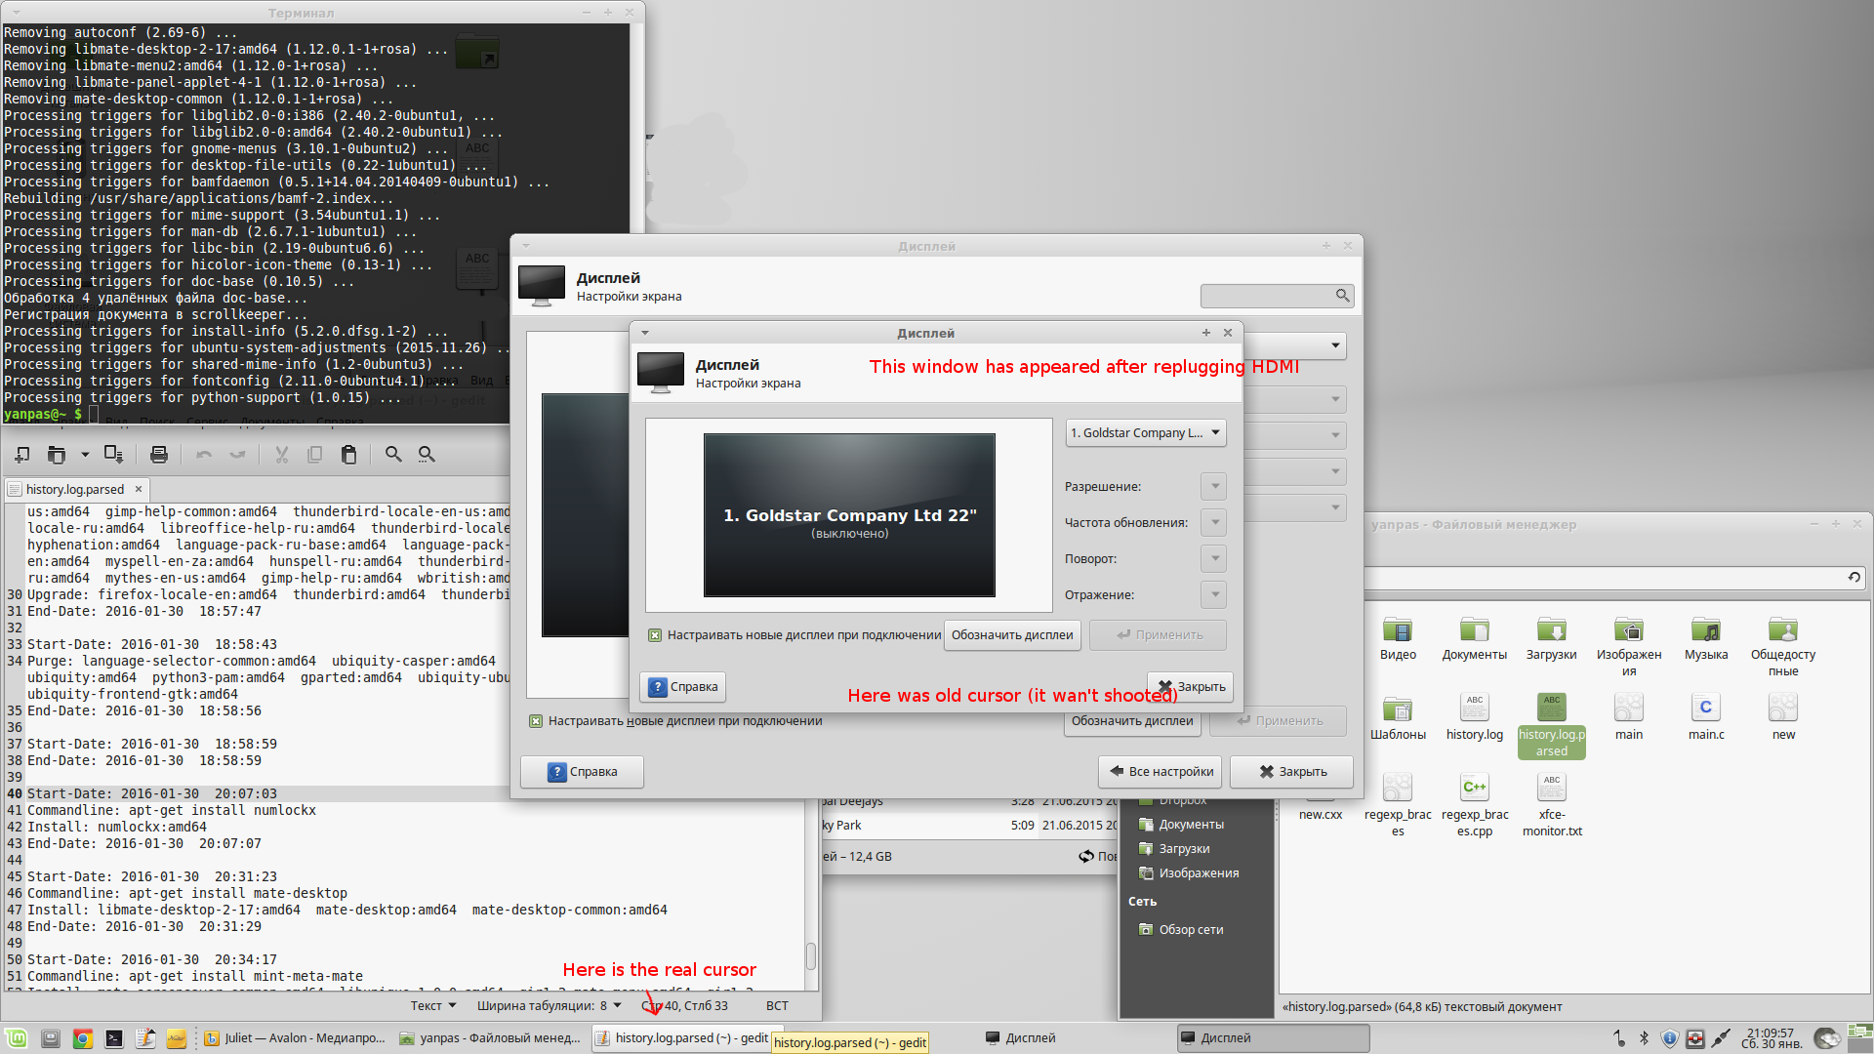Click the Все настройки button
Screen dimensions: 1874x1054
coord(1161,772)
